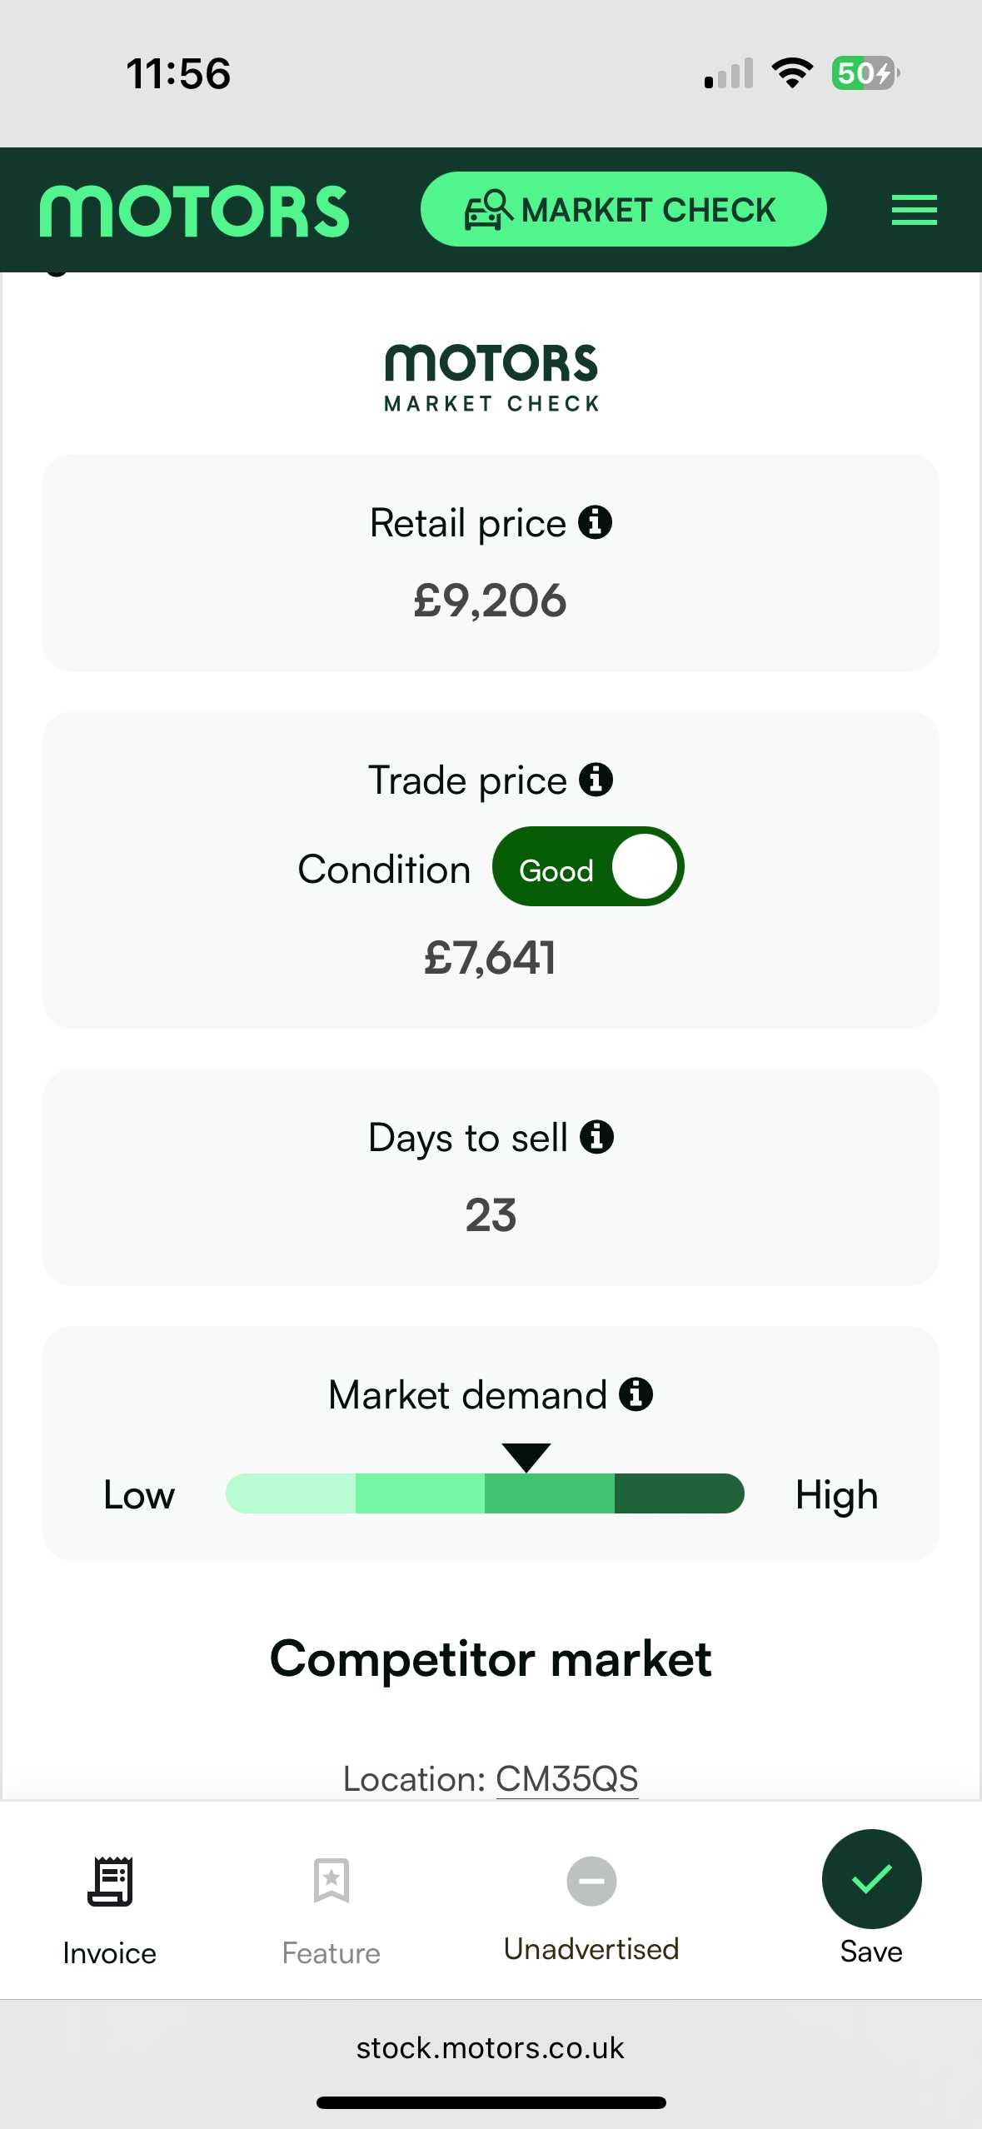Click the market demand indicator bar
The width and height of the screenshot is (982, 2129).
(485, 1493)
